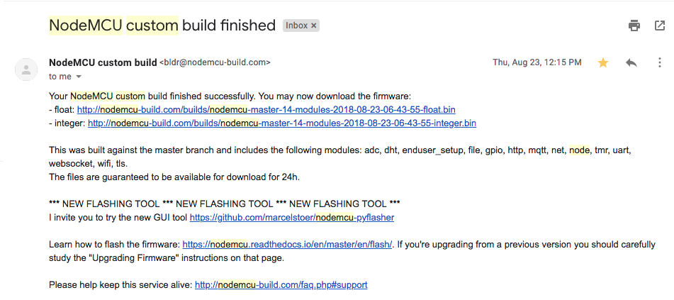Open the nodemcu-pyflasher GitHub link
Screen dimensions: 674x300
pyautogui.click(x=292, y=217)
